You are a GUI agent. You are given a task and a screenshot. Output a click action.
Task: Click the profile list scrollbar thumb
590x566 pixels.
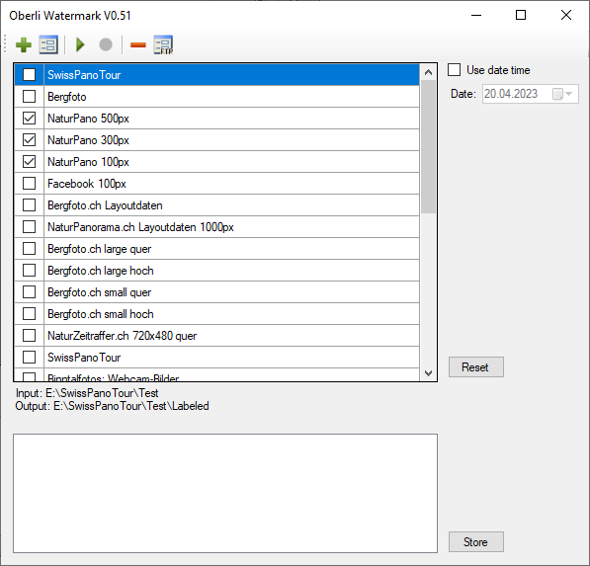(x=428, y=146)
